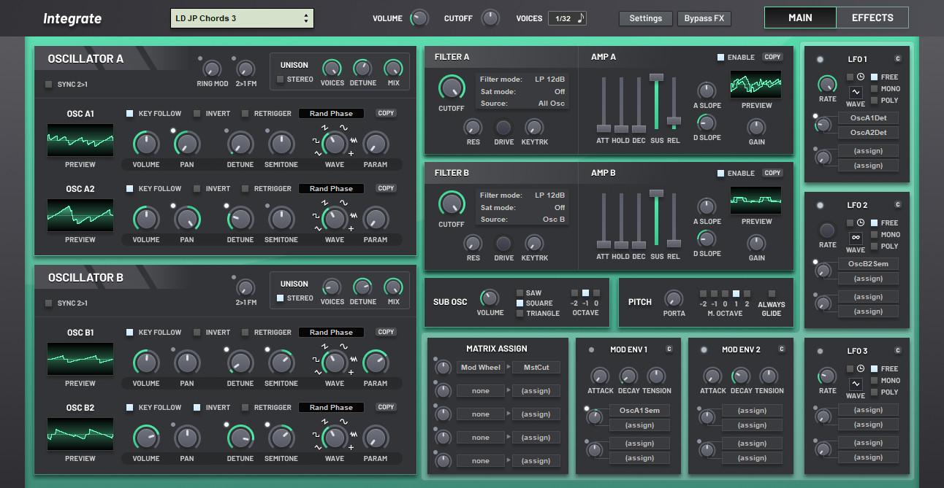Click the LFO 1 wave shape icon
The height and width of the screenshot is (488, 944).
click(856, 92)
